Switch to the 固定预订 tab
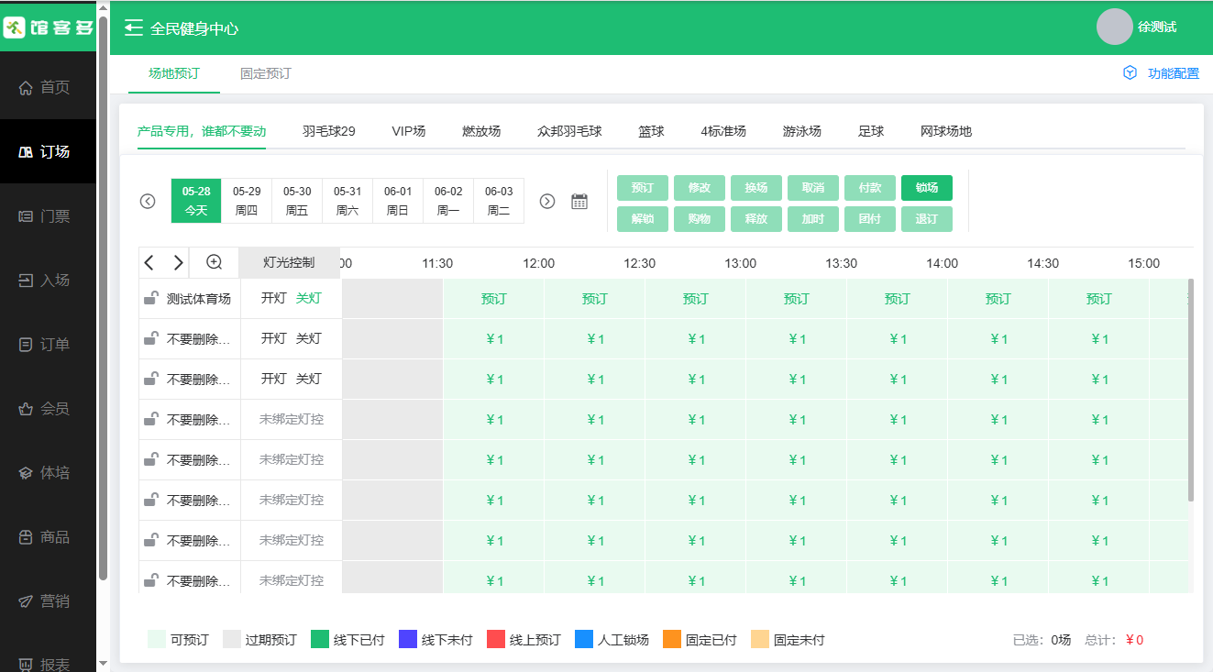 [266, 73]
